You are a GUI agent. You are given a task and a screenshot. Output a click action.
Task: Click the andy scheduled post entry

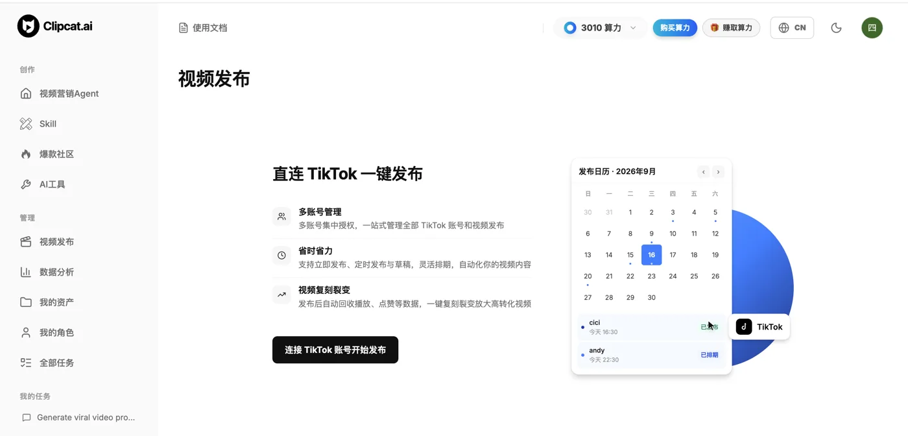(651, 355)
